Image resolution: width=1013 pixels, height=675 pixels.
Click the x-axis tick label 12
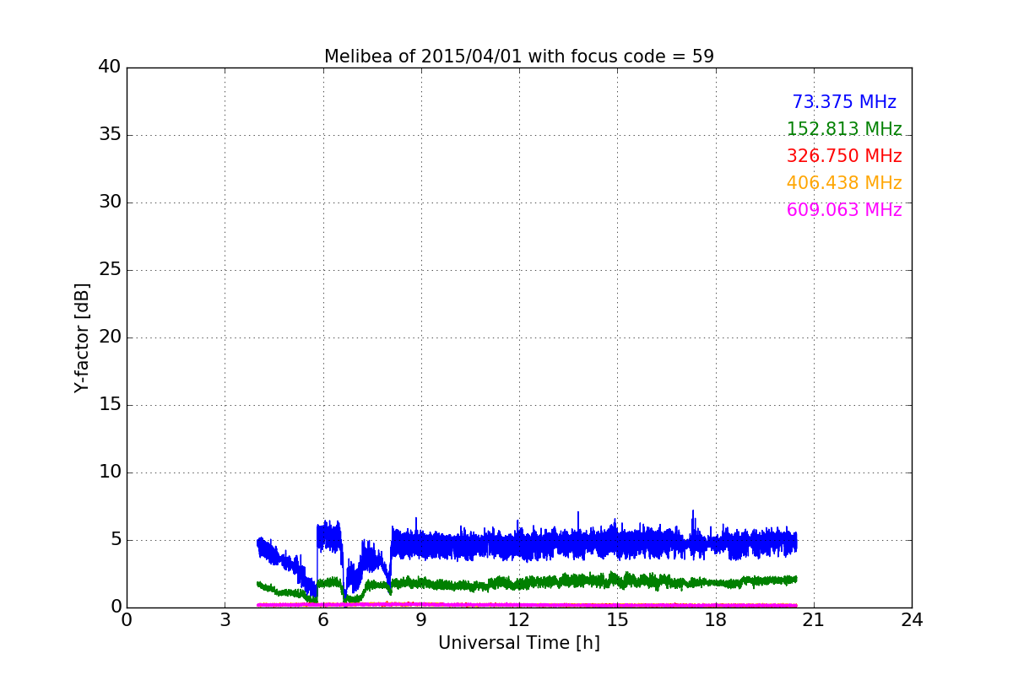click(x=519, y=620)
